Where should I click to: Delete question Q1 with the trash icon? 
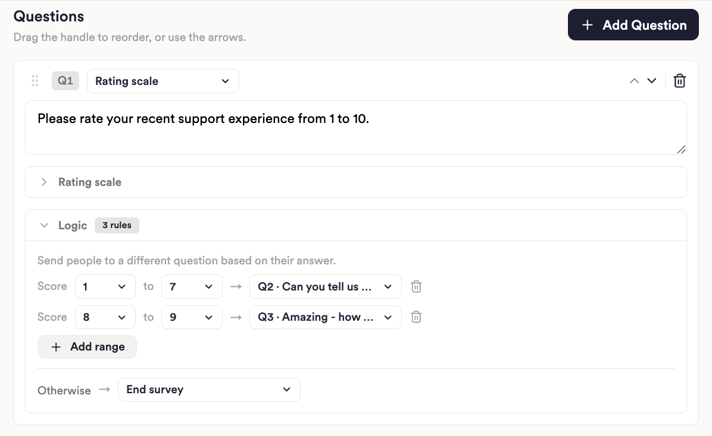click(x=679, y=81)
